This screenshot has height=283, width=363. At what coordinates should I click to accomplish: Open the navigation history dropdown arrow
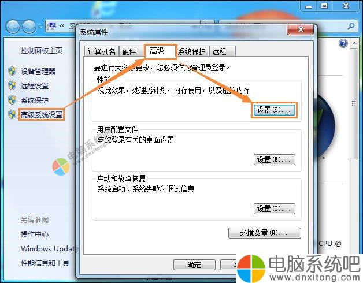40,27
